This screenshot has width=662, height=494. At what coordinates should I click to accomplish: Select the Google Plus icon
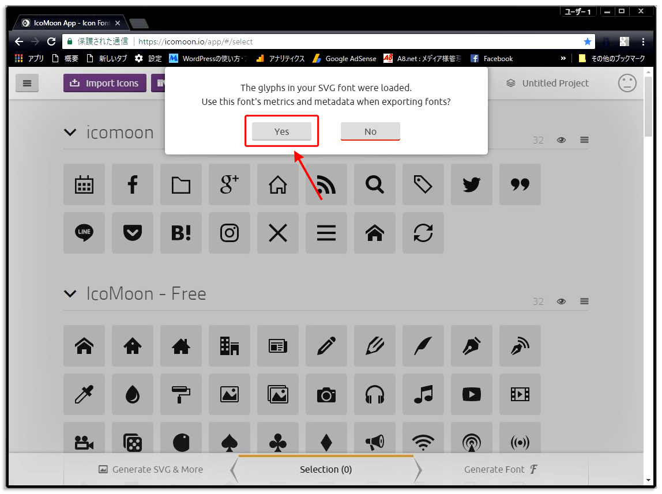tap(230, 184)
